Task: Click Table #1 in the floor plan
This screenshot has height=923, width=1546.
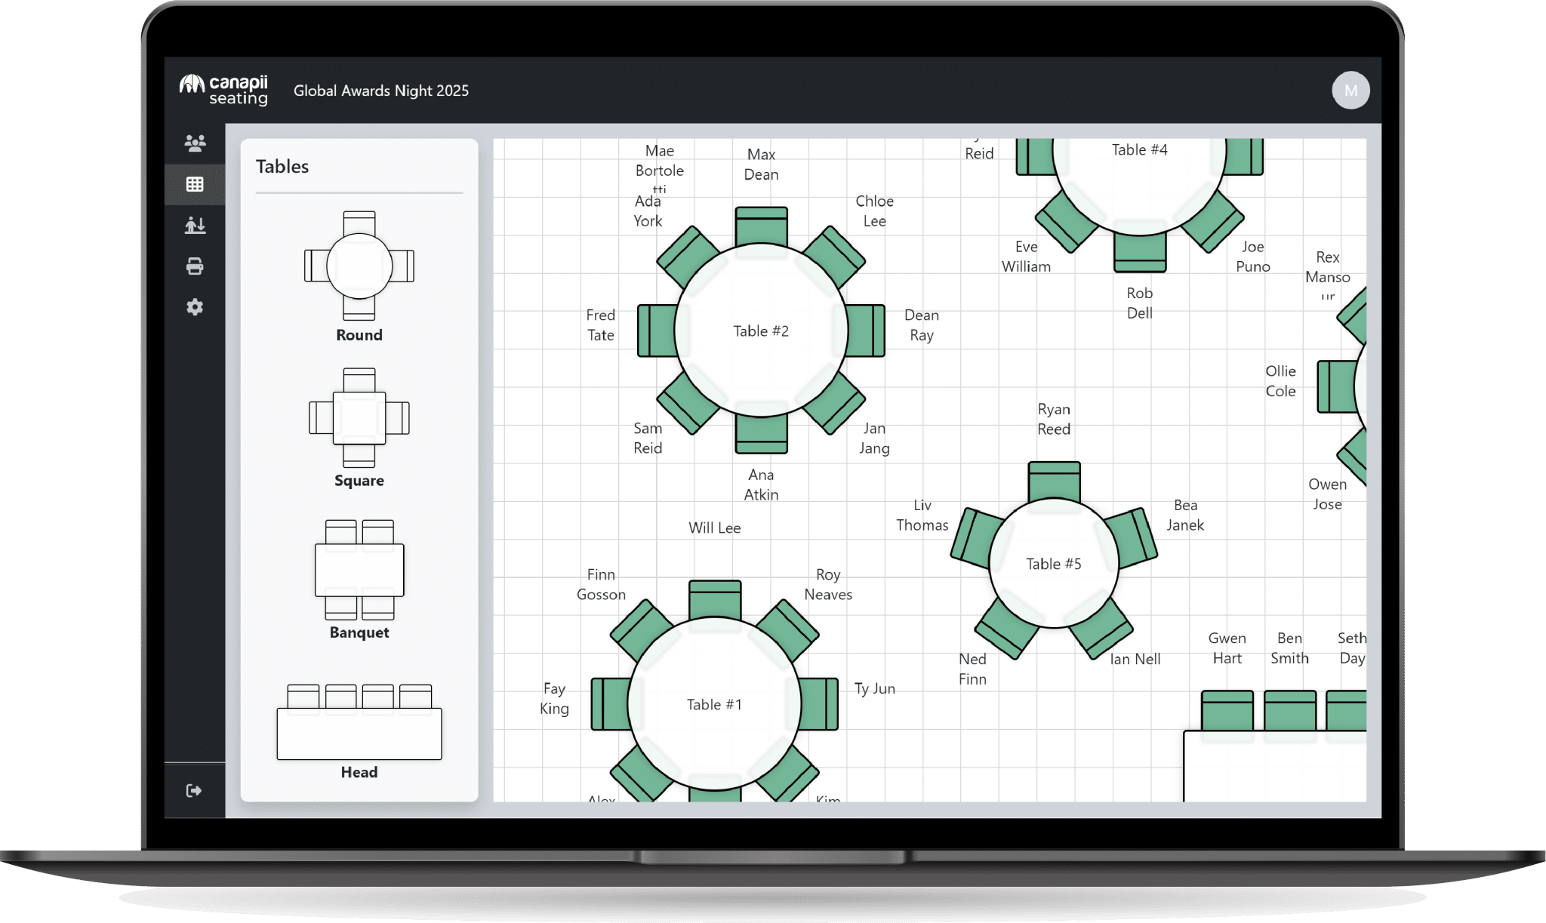Action: click(x=714, y=704)
